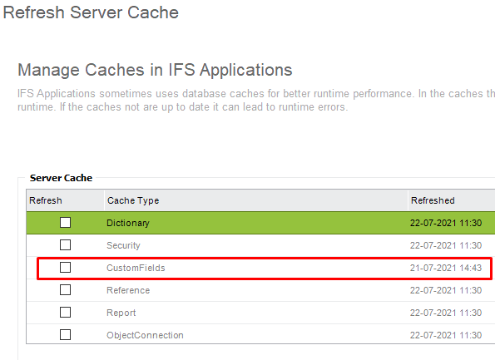Image resolution: width=495 pixels, height=360 pixels.
Task: Select the CustomFields cache type cell
Action: 256,268
